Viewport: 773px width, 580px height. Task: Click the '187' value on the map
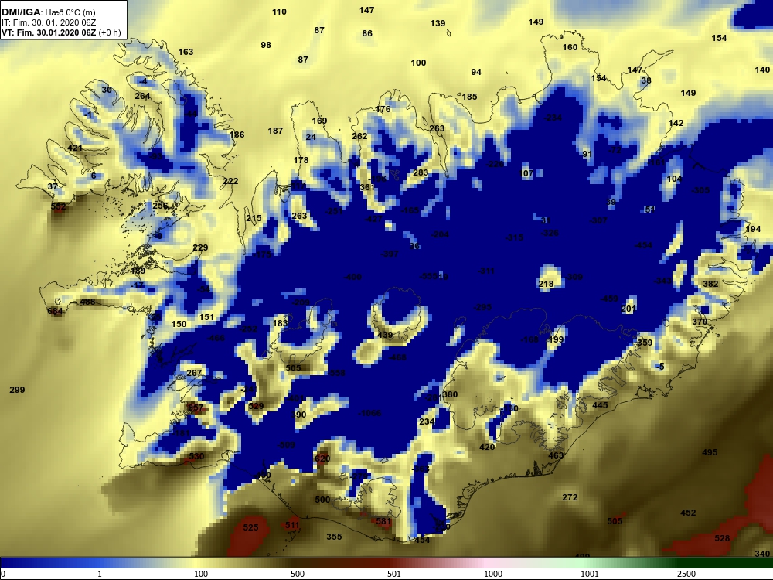tap(276, 131)
